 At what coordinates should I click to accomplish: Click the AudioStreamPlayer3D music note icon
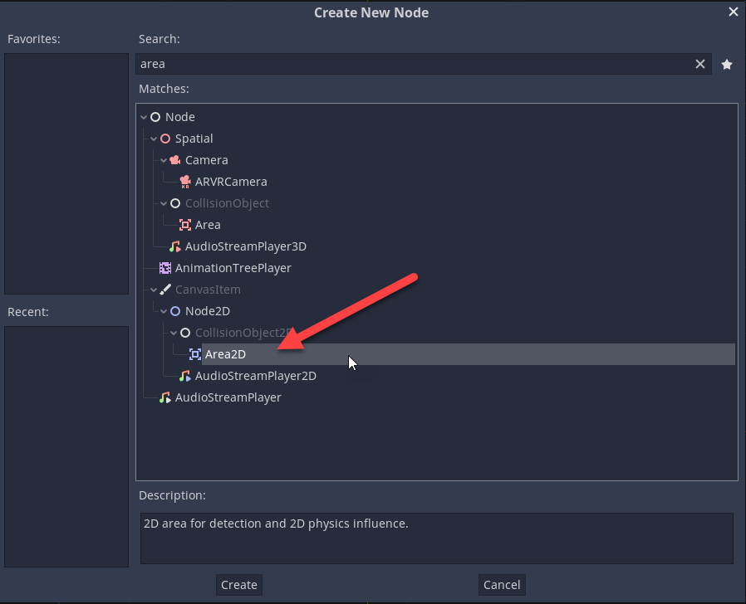pos(174,246)
